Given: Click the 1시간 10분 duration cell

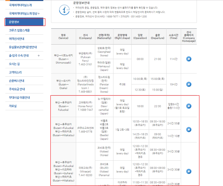Looking at the screenshot, I should tap(174, 136).
